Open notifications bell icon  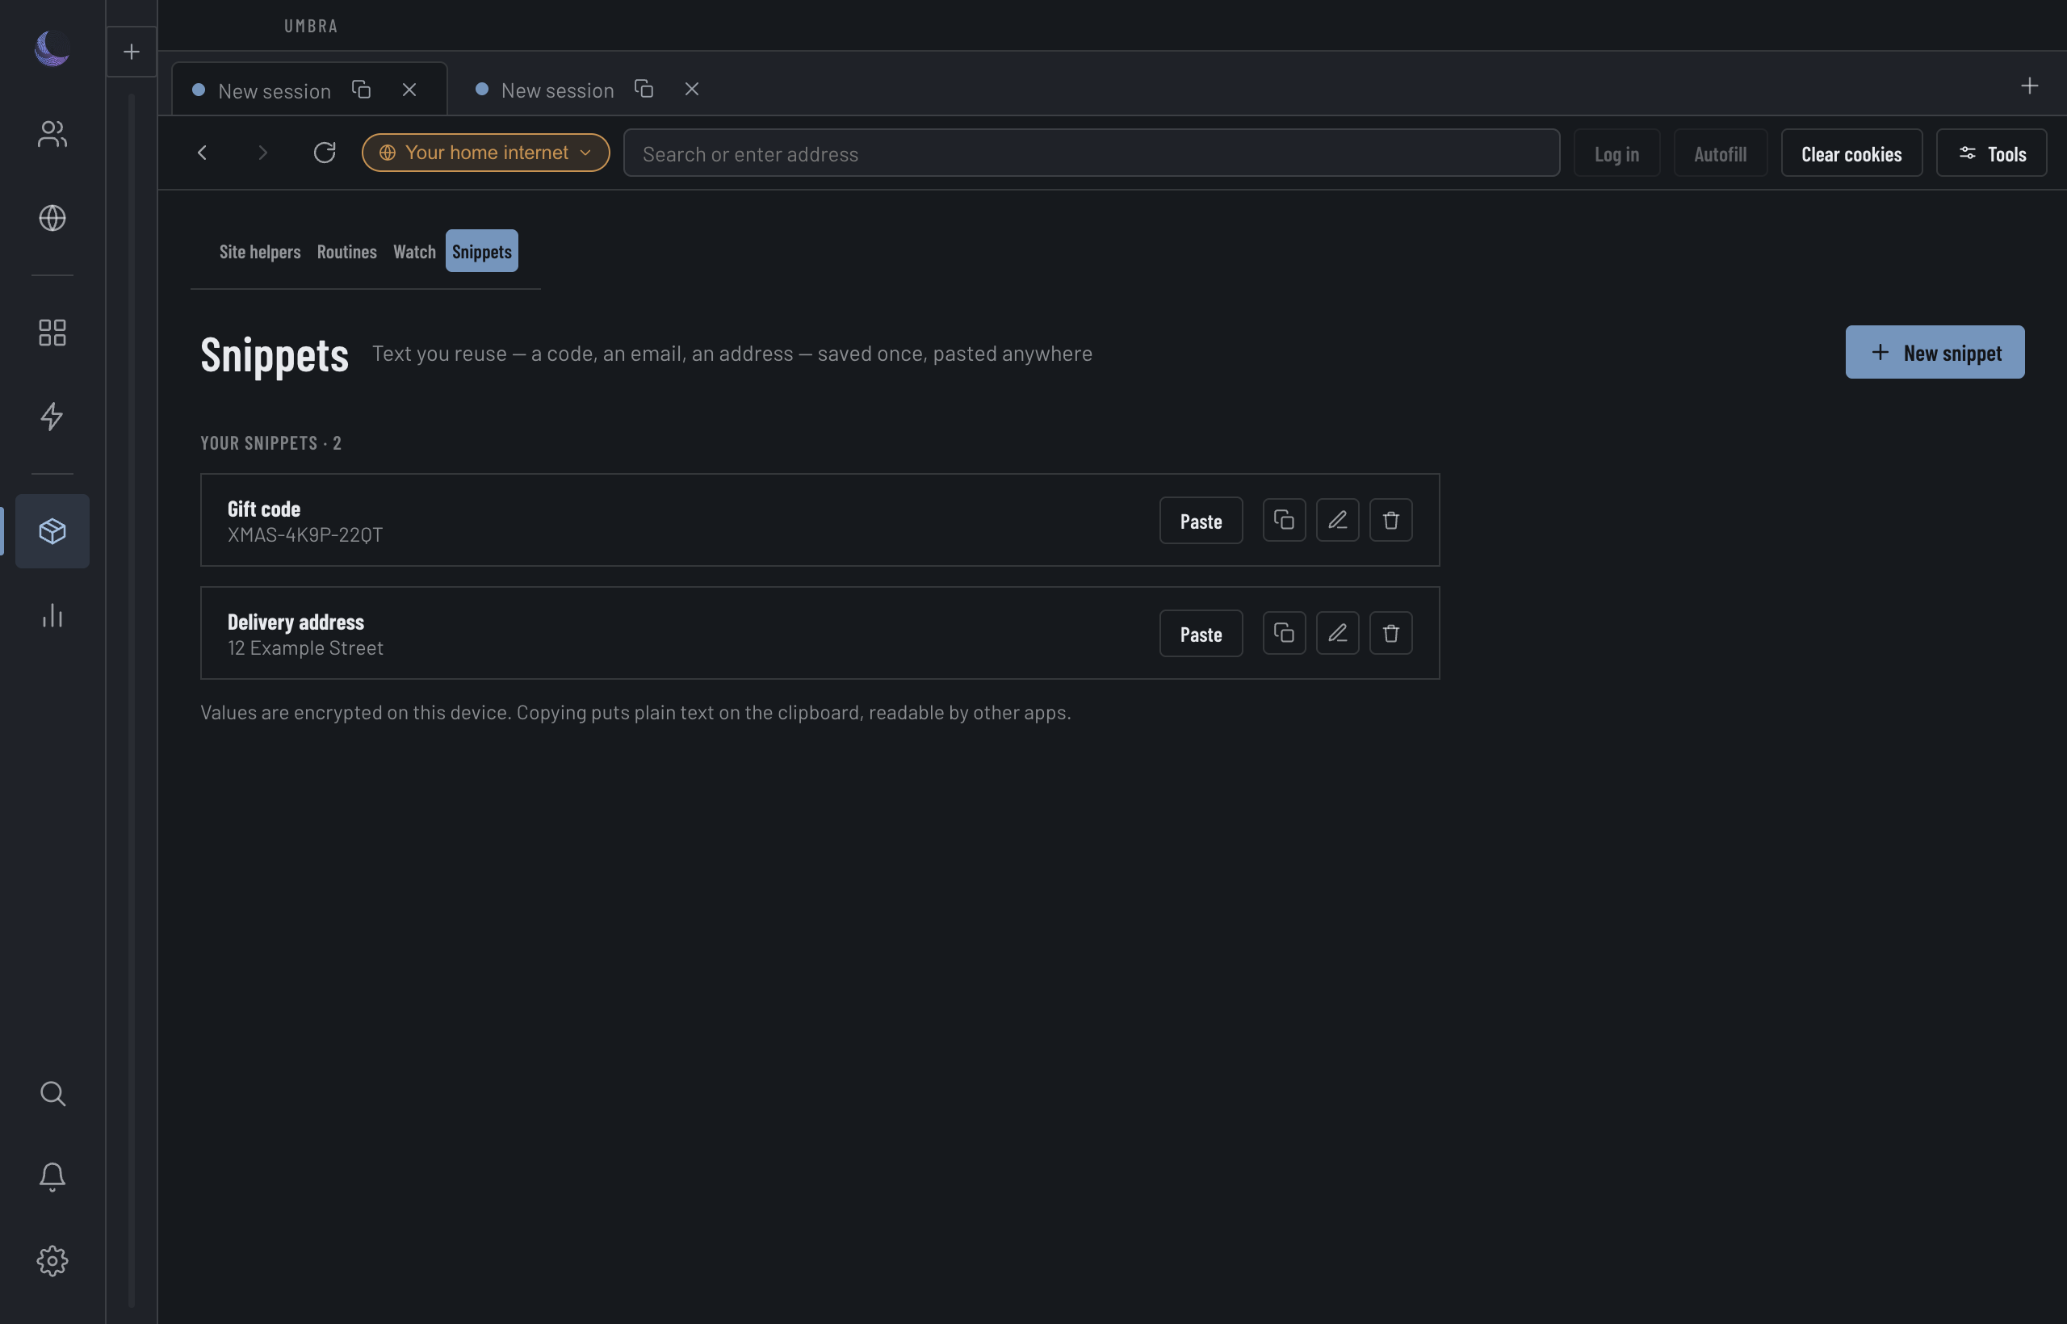[x=52, y=1177]
